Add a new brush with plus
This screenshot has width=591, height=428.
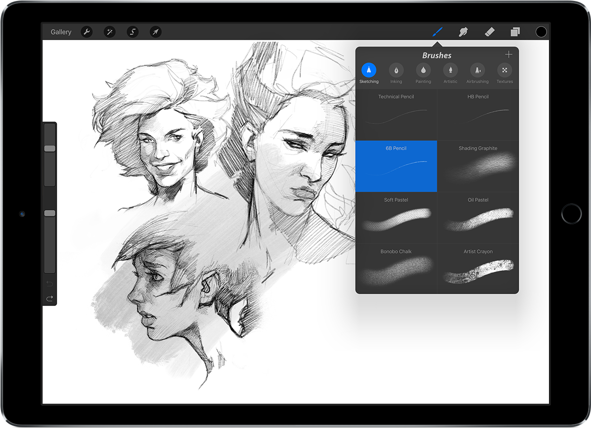(508, 54)
